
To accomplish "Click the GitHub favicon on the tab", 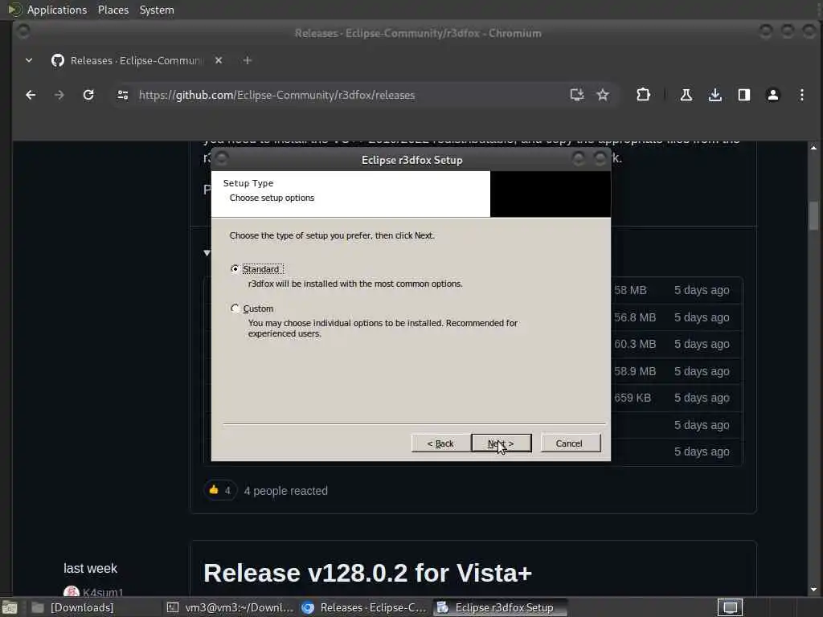I will point(58,60).
